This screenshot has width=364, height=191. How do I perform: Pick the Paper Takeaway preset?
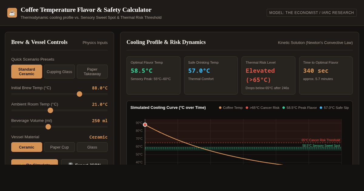(92, 72)
